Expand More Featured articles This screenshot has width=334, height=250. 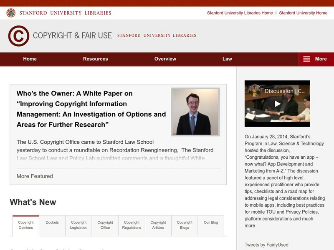point(34,177)
